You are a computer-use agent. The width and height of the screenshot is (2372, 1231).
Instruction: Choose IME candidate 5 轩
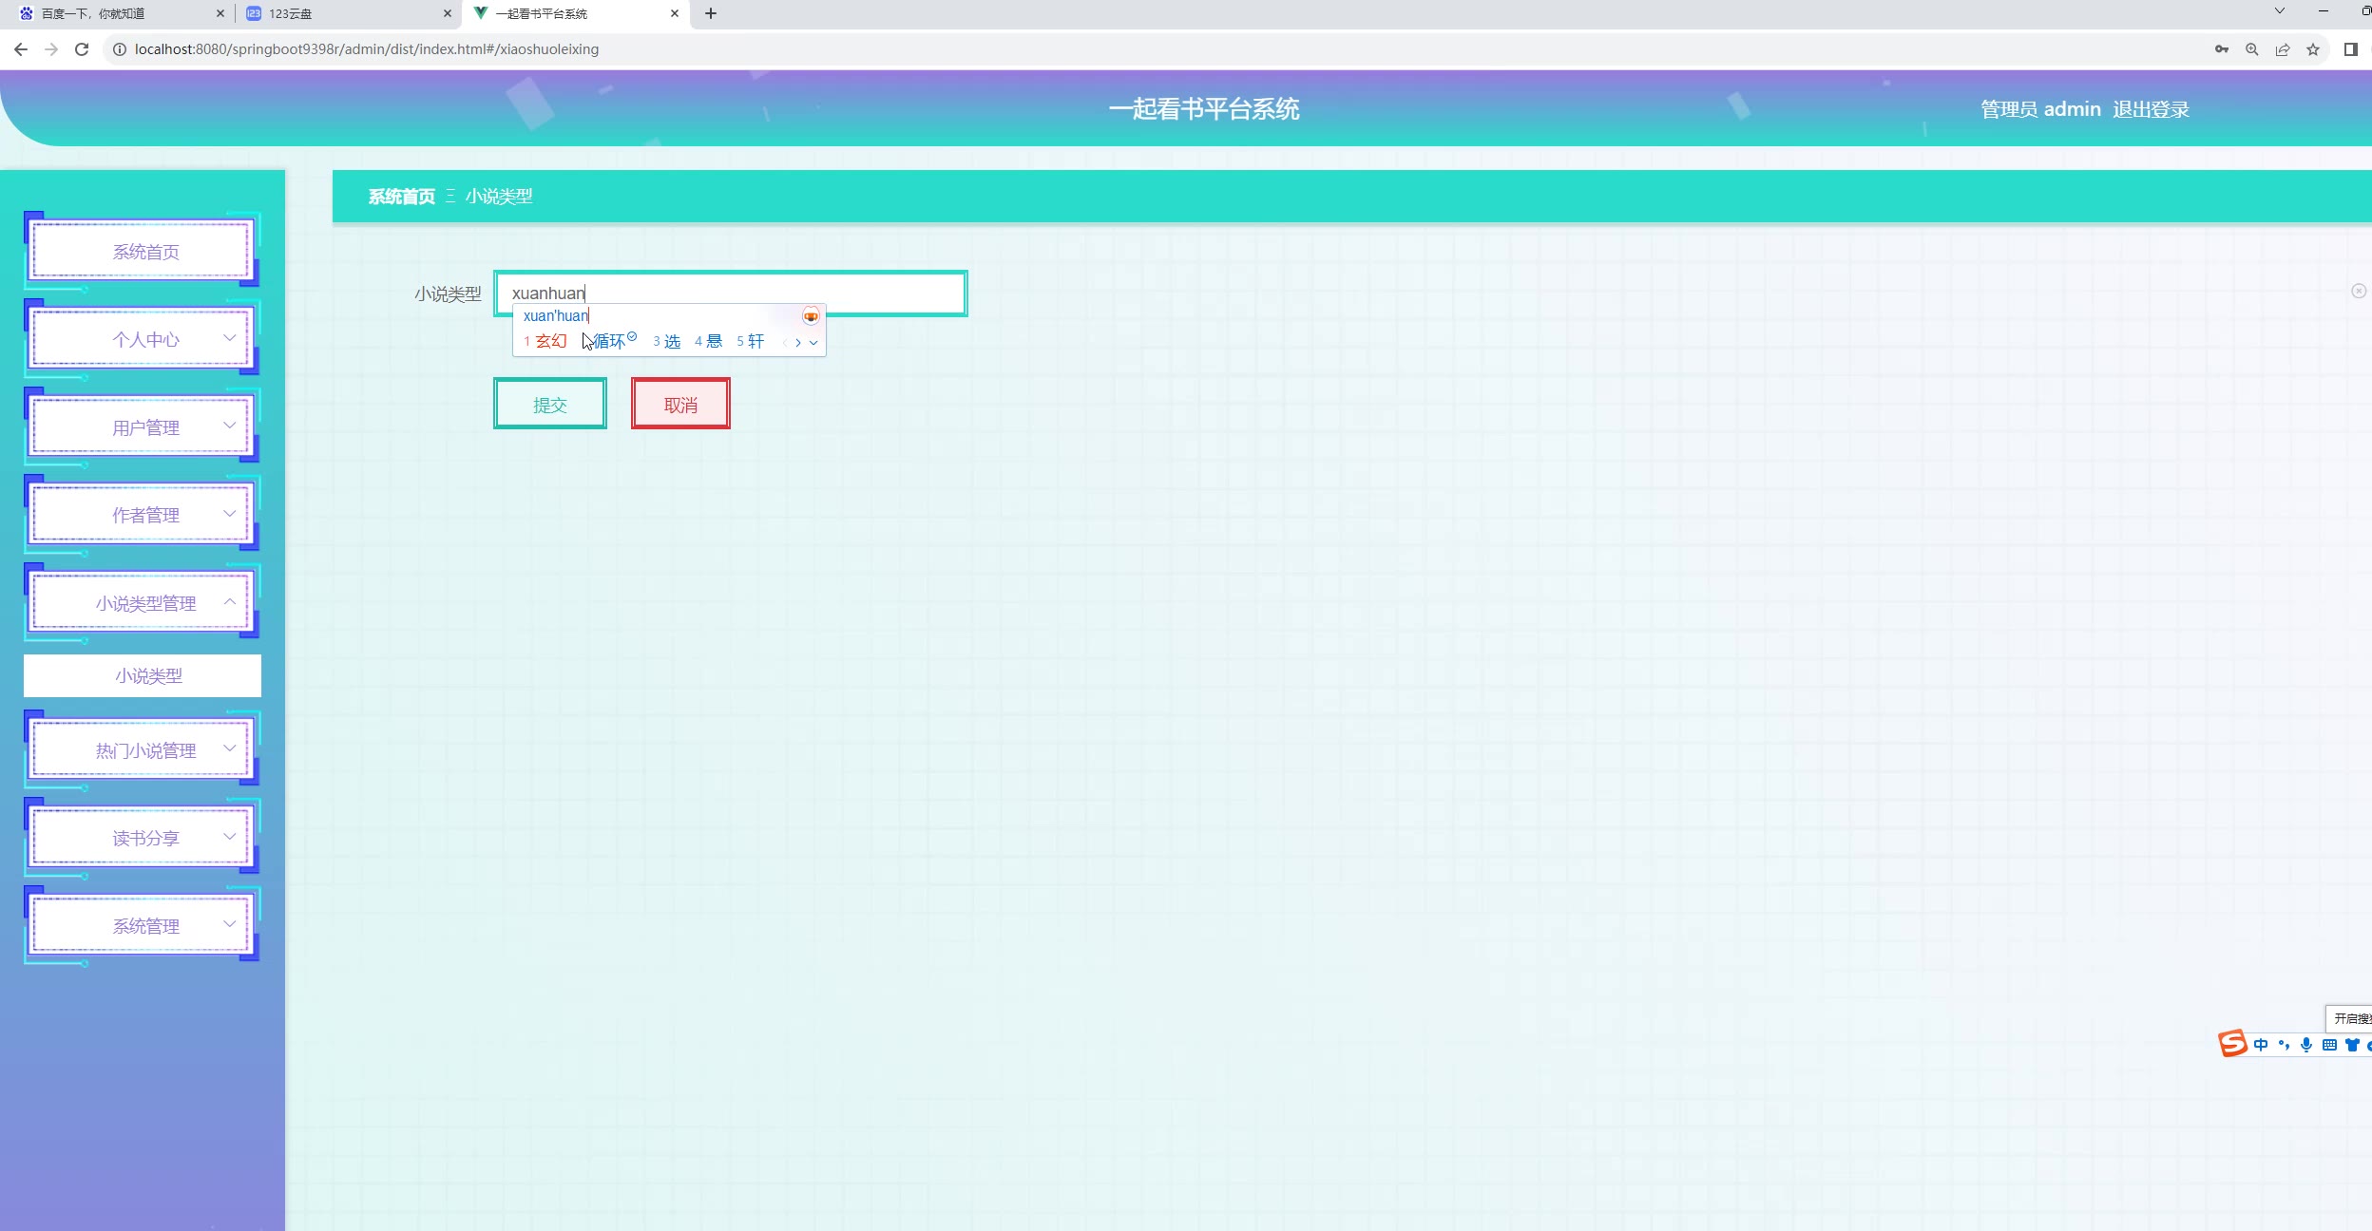[x=751, y=341]
